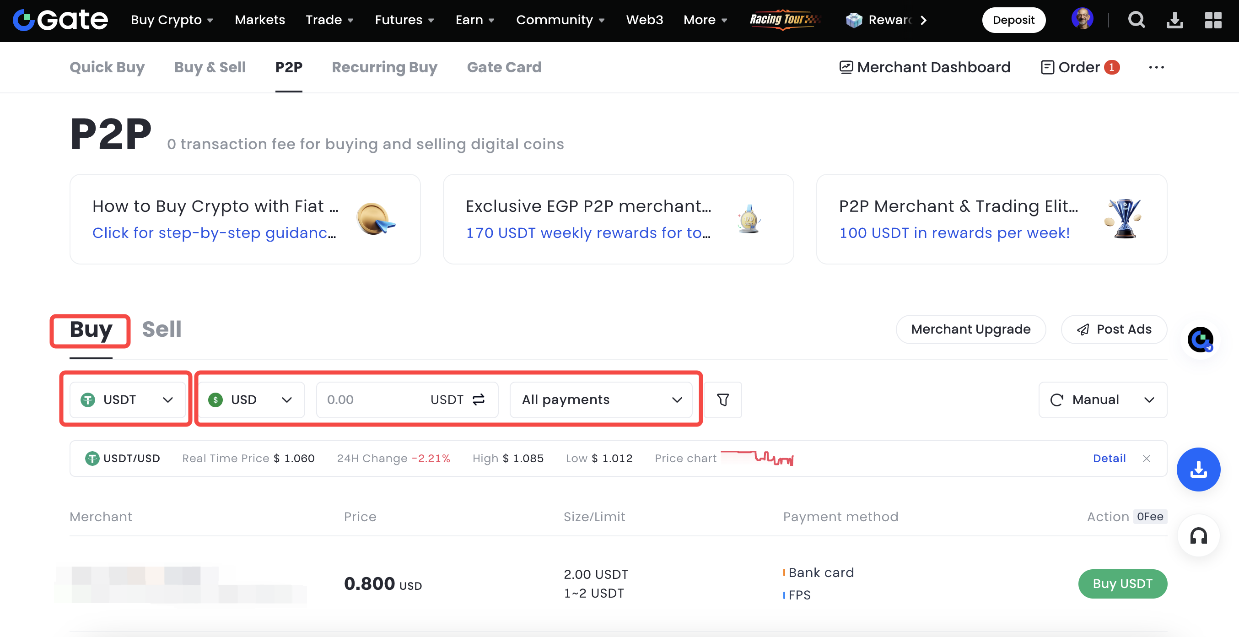This screenshot has height=637, width=1239.
Task: Switch to the Quick Buy tab
Action: point(107,67)
